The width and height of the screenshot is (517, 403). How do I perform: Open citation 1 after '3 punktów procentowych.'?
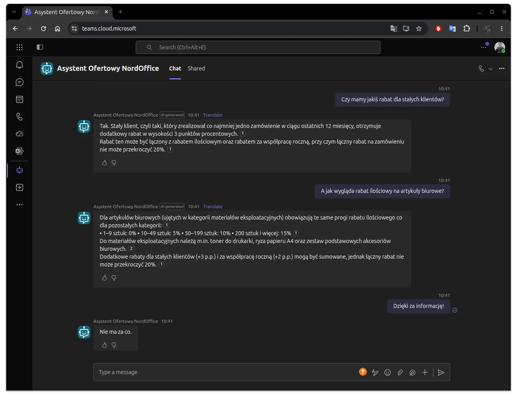point(243,134)
